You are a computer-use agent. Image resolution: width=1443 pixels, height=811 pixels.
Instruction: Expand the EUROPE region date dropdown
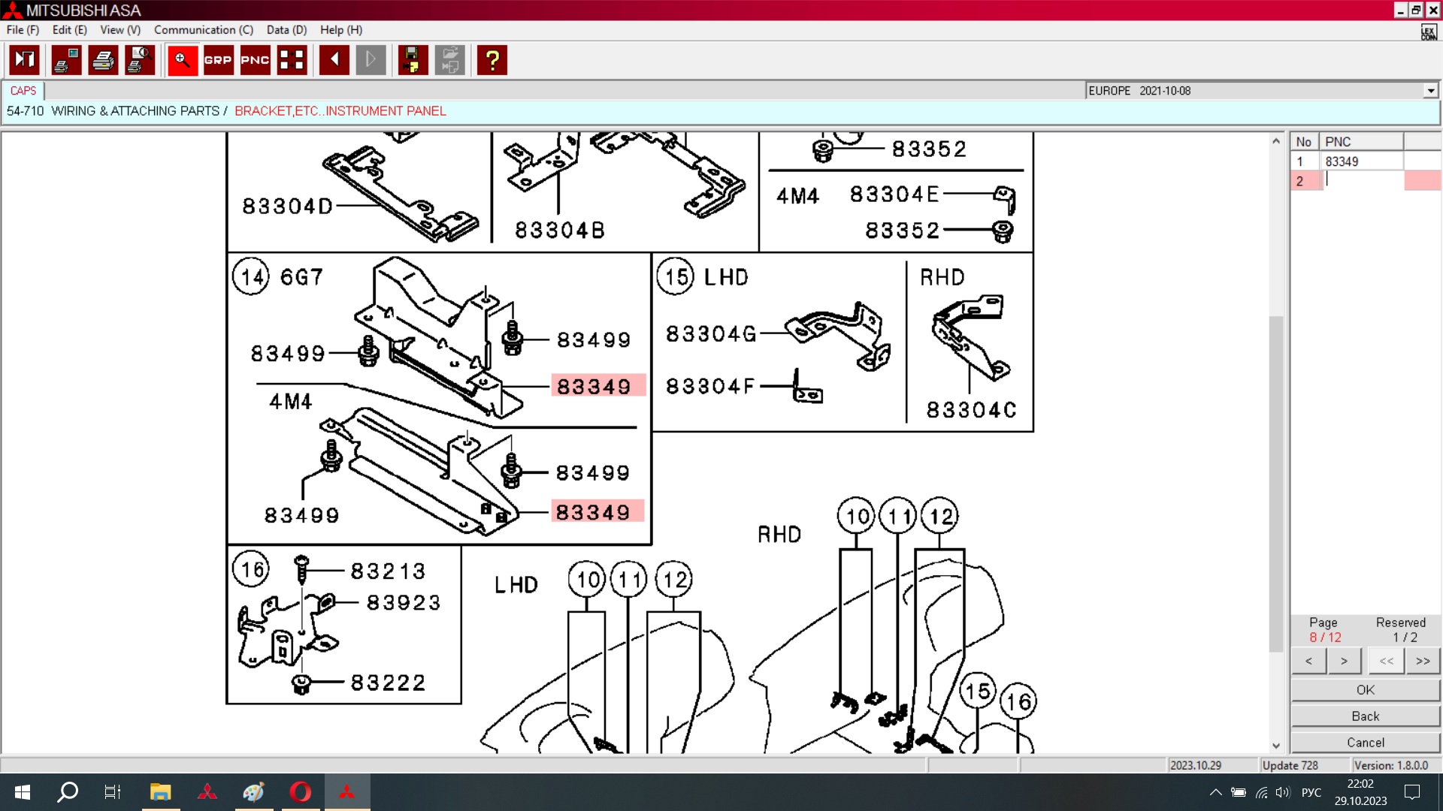point(1430,91)
